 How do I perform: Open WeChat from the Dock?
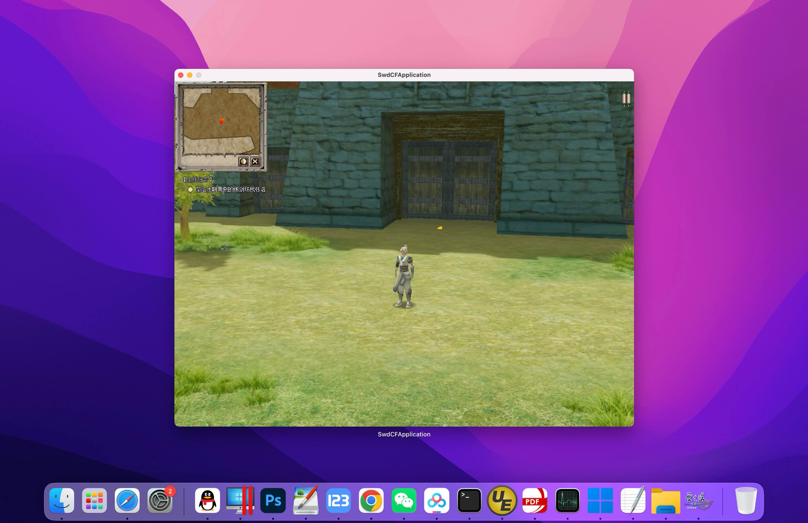404,500
